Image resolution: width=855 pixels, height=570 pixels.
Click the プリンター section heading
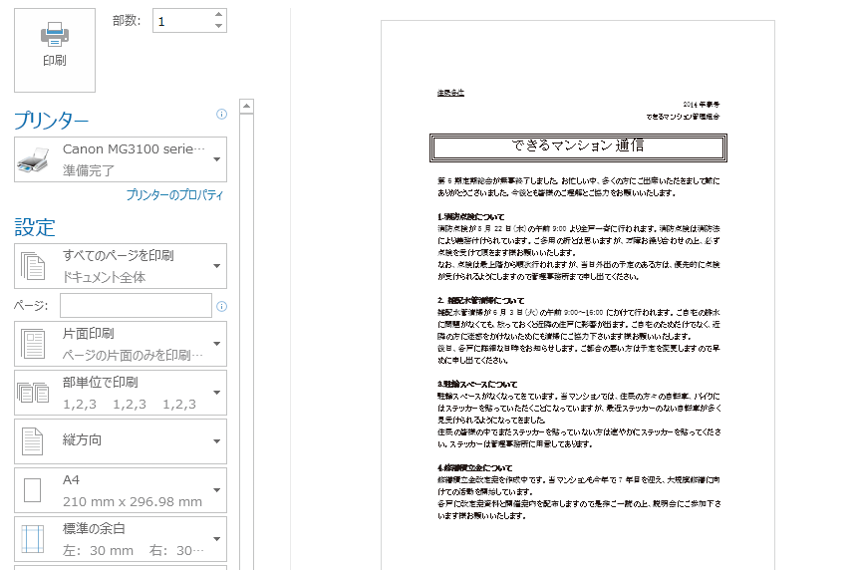coord(51,121)
